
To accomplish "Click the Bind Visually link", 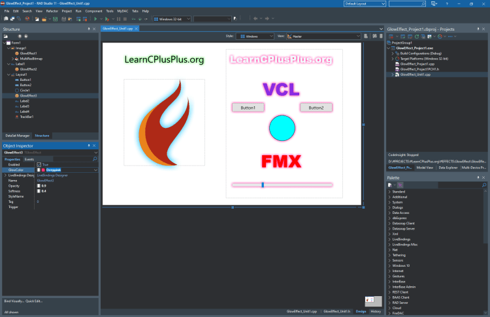I will point(14,301).
